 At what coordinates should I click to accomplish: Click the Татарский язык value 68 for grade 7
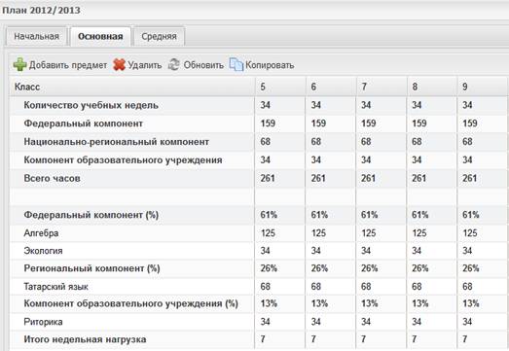pos(366,287)
